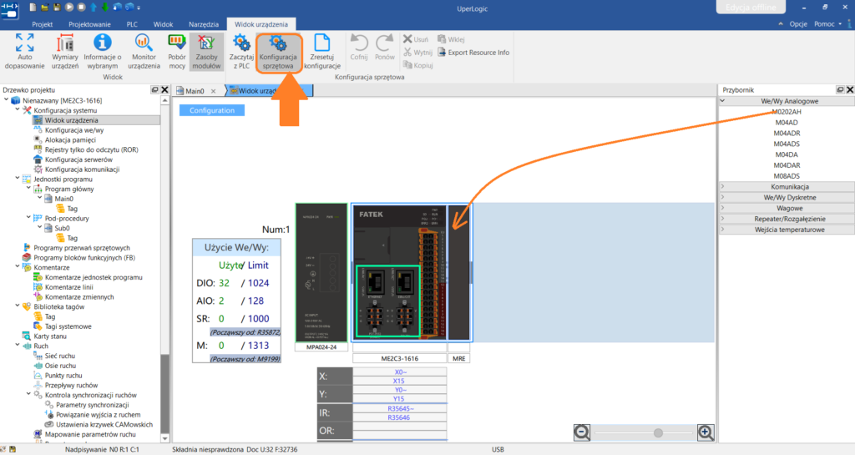Open the Projektowanie ribbon tab
Screen dimensions: 855x455
tap(89, 24)
